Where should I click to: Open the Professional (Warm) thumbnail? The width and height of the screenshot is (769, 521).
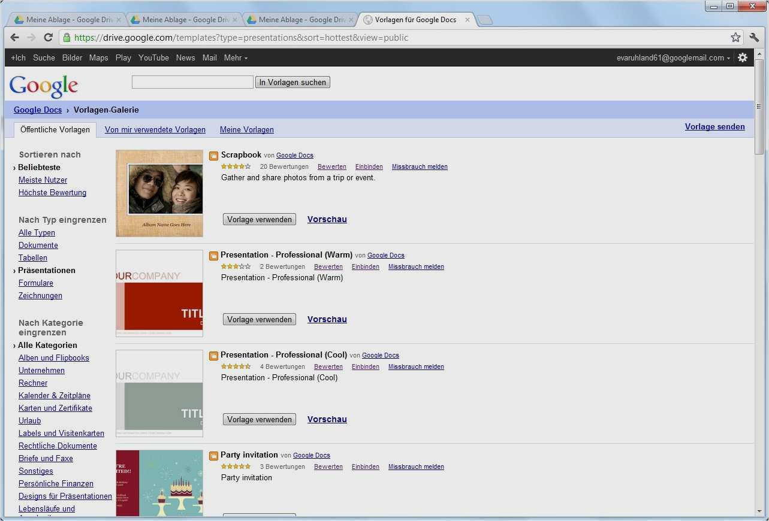(159, 293)
